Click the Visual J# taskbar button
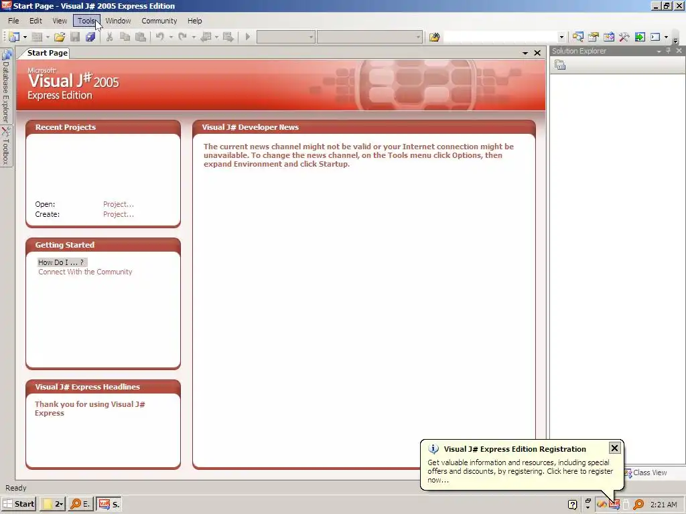 (108, 504)
